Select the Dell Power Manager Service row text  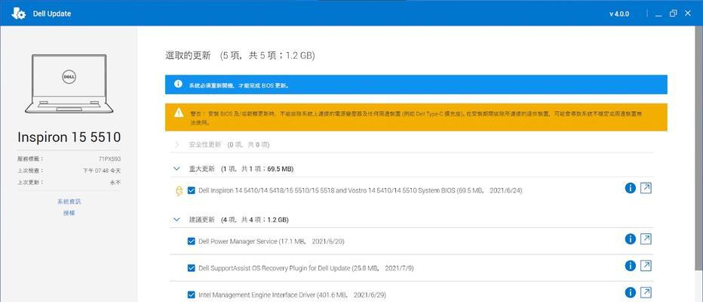point(272,242)
